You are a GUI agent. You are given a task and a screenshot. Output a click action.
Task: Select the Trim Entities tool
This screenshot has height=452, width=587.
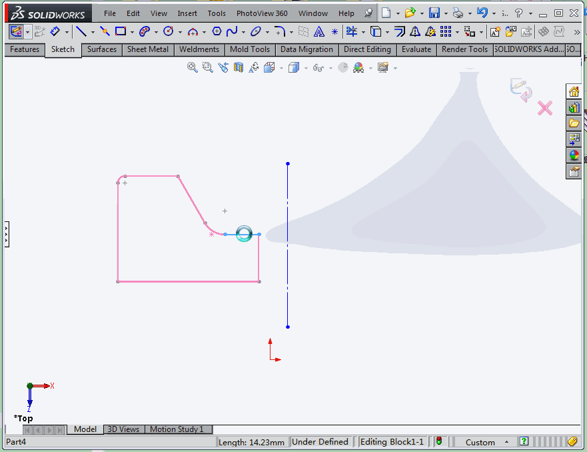(x=352, y=31)
